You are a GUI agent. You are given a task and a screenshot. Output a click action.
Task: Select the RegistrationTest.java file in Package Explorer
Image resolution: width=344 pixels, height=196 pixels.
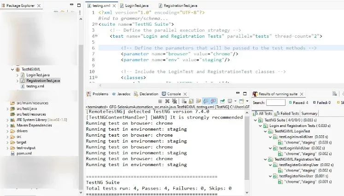(x=43, y=81)
